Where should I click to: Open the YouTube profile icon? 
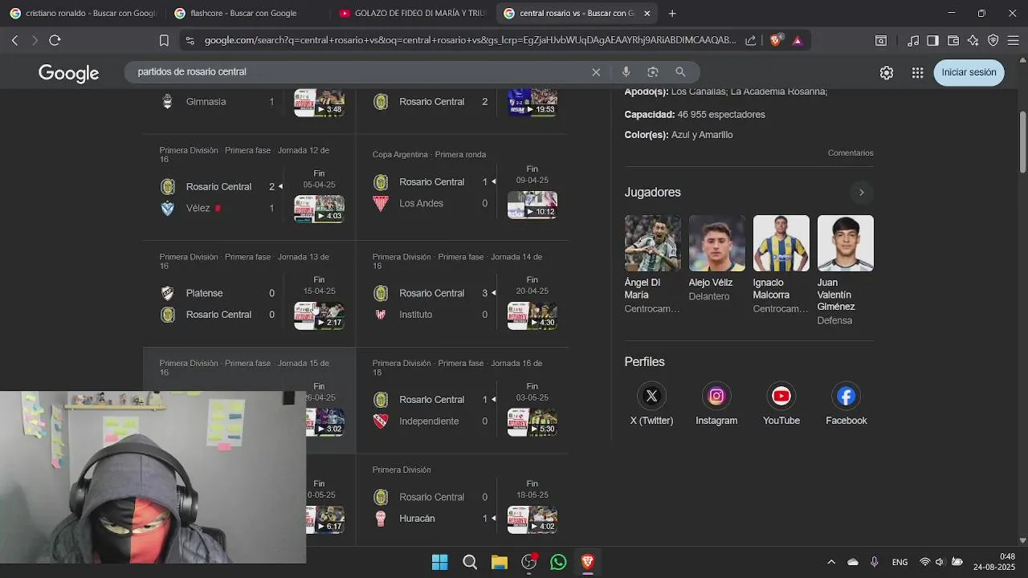pos(781,396)
